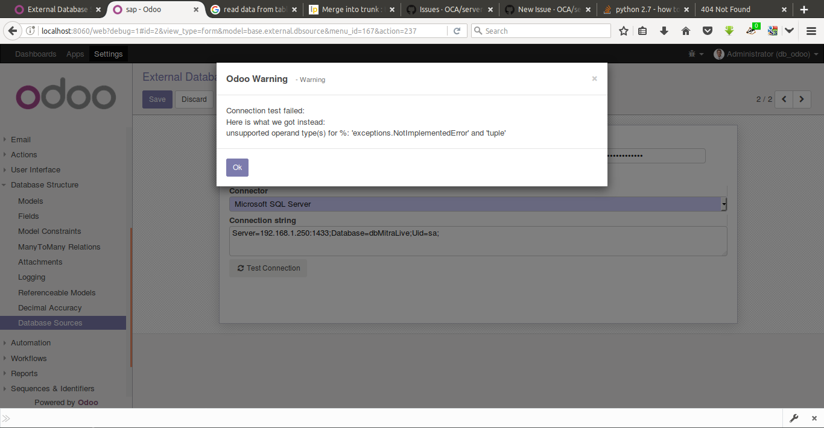The image size is (824, 428).
Task: Expand Sequences & Identifiers section
Action: 52,388
